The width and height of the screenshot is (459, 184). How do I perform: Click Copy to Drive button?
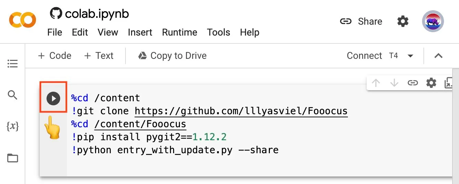click(172, 56)
